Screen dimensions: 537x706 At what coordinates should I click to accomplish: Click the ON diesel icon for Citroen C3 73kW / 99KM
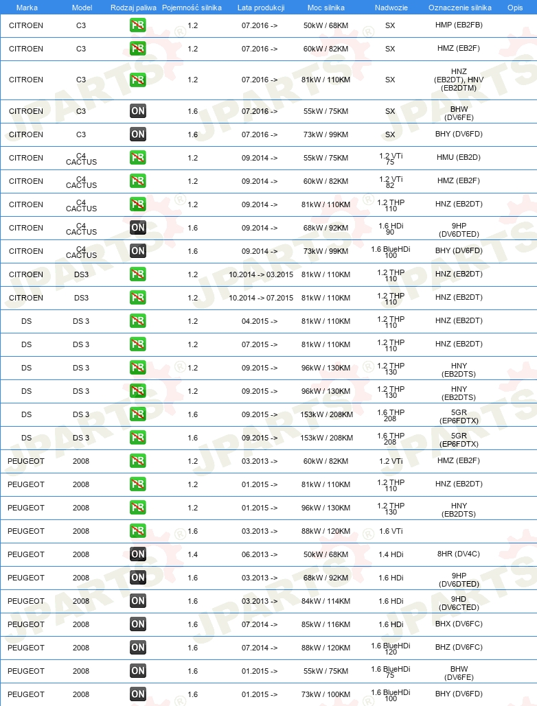(138, 134)
